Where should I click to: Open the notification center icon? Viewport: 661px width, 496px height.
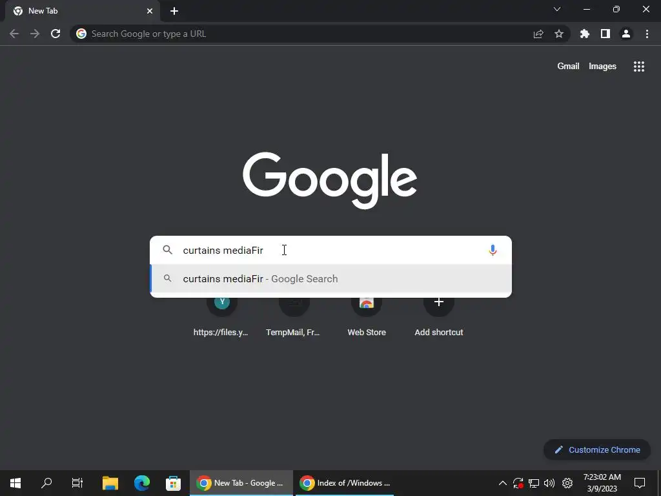[640, 483]
